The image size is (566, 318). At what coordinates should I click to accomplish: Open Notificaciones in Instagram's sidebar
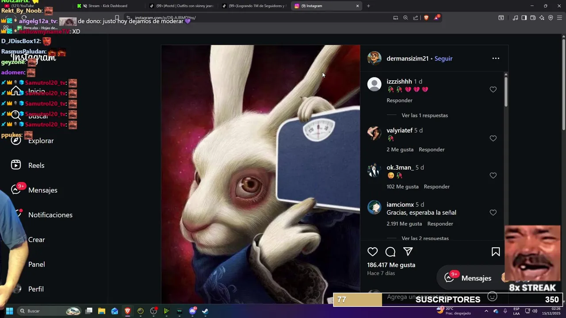[x=50, y=215]
